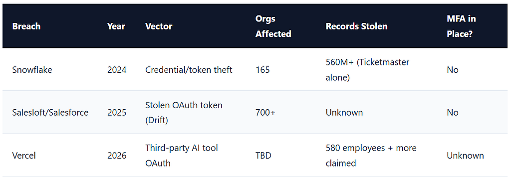Select the Vercel breach cell
This screenshot has width=511, height=182.
24,156
